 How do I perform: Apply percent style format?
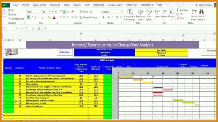pos(109,17)
